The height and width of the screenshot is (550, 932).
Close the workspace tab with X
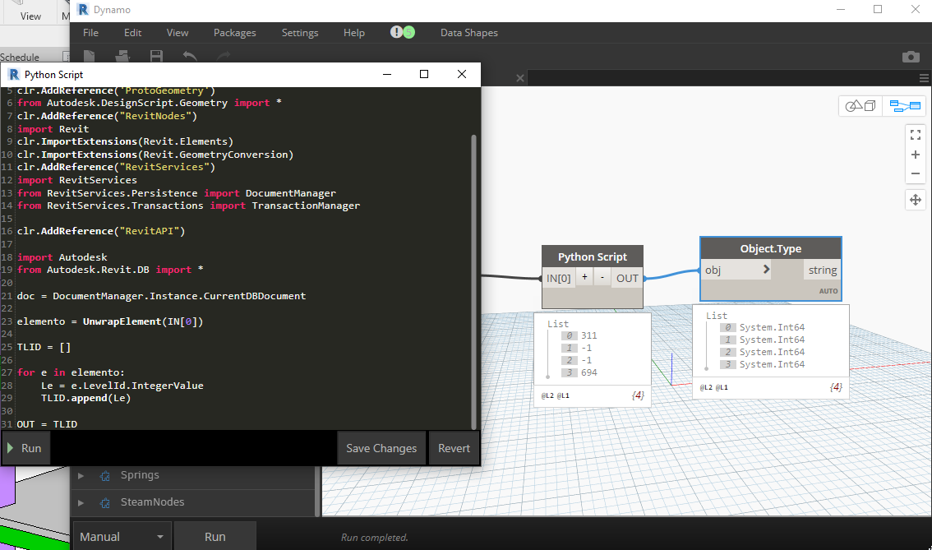click(x=520, y=78)
